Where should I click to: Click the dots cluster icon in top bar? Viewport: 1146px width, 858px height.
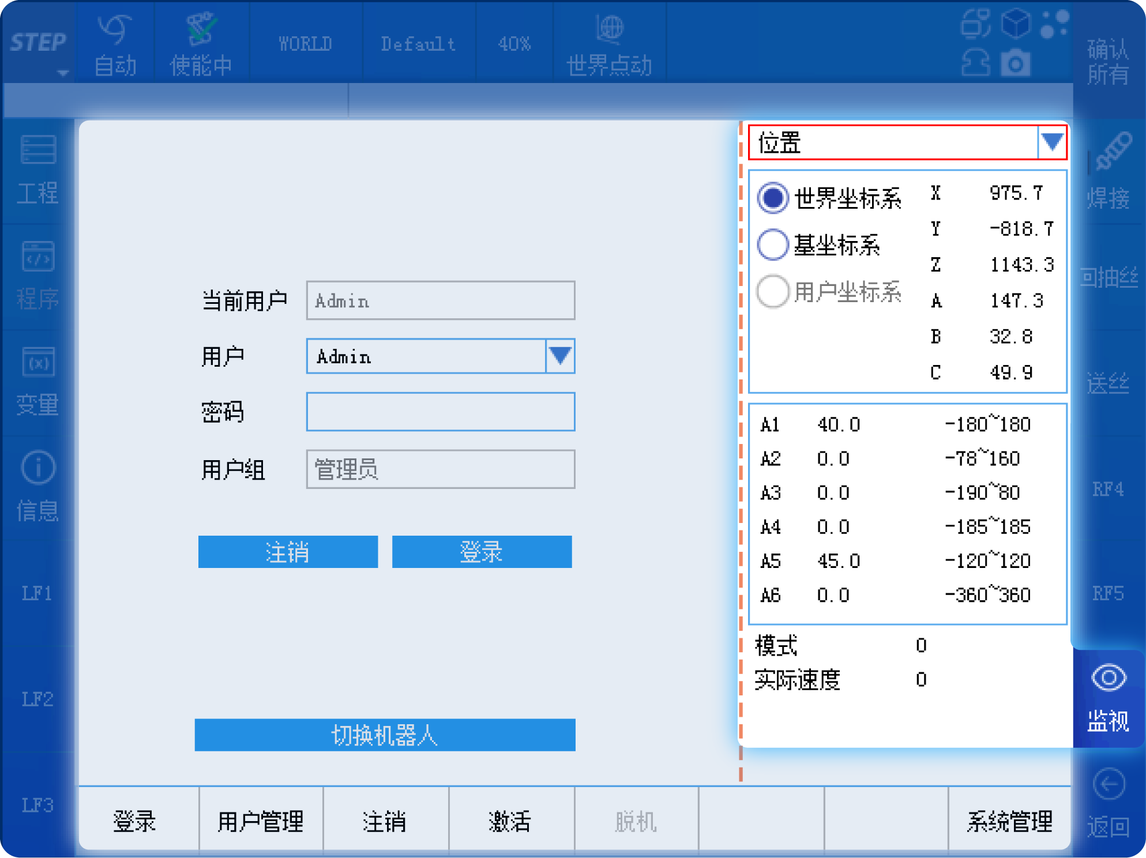pyautogui.click(x=1055, y=24)
